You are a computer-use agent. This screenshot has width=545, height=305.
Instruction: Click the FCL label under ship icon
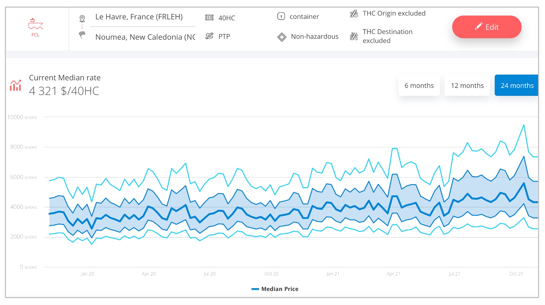(x=35, y=35)
